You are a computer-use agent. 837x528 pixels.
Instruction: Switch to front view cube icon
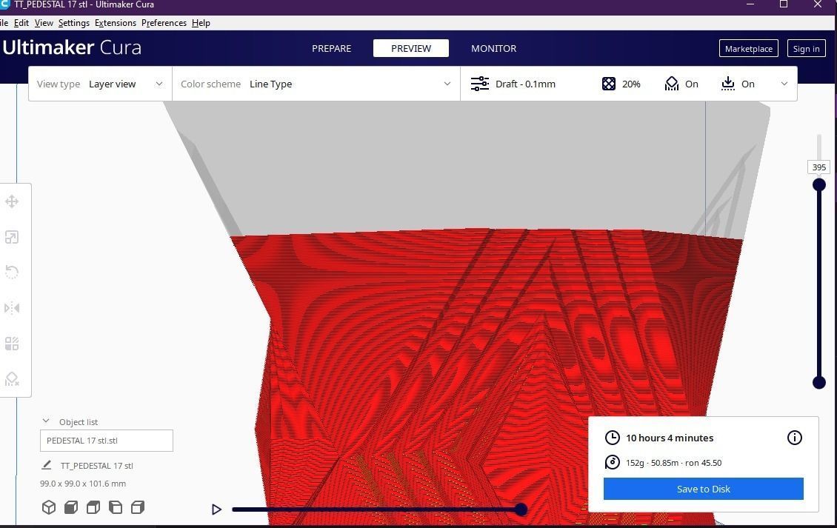point(71,507)
